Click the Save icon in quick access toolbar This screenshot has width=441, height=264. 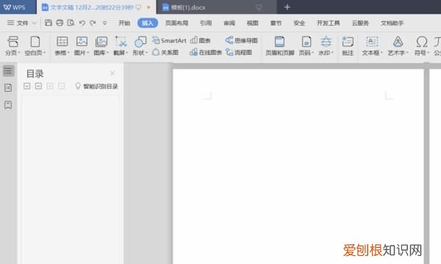49,23
